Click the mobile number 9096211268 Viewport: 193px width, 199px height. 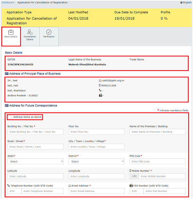pos(109,85)
